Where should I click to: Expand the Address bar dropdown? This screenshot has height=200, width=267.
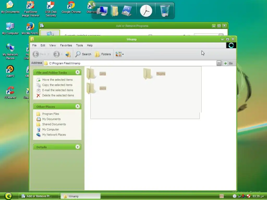click(219, 63)
